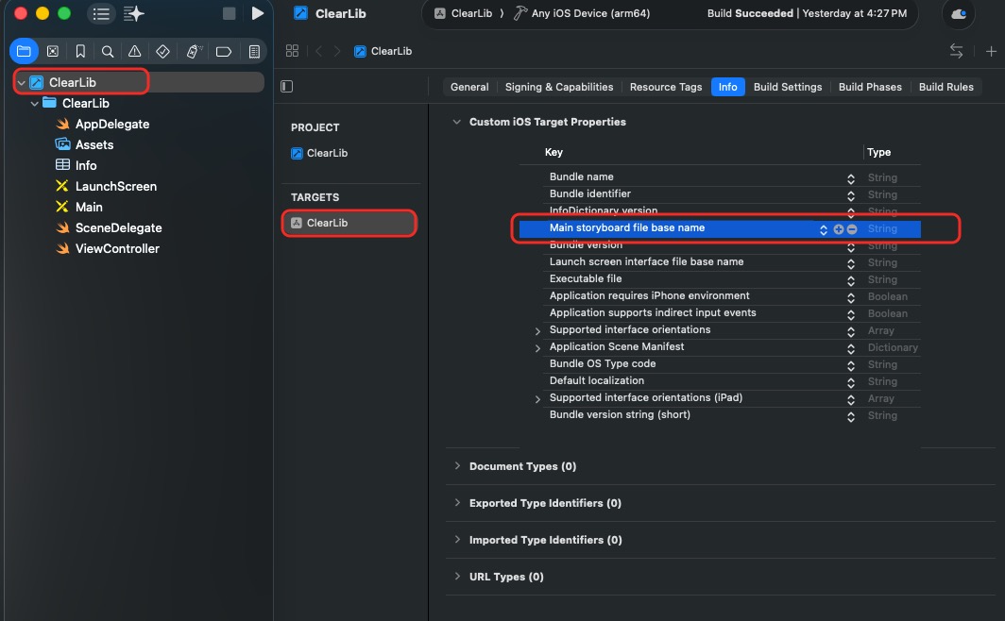Open the related items grid menu
This screenshot has width=1005, height=621.
tap(292, 51)
